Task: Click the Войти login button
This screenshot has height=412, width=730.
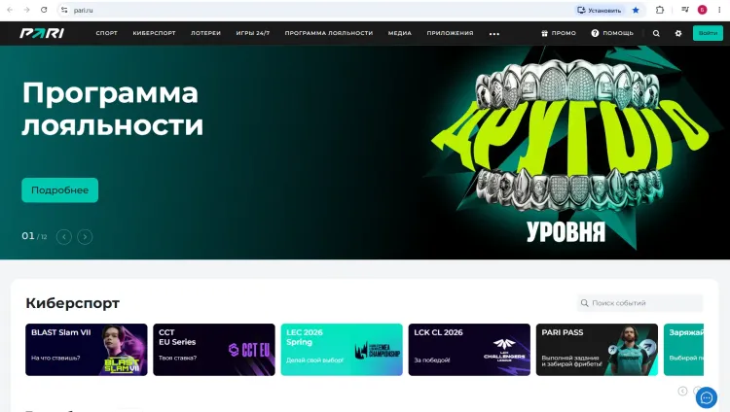Action: pyautogui.click(x=708, y=33)
